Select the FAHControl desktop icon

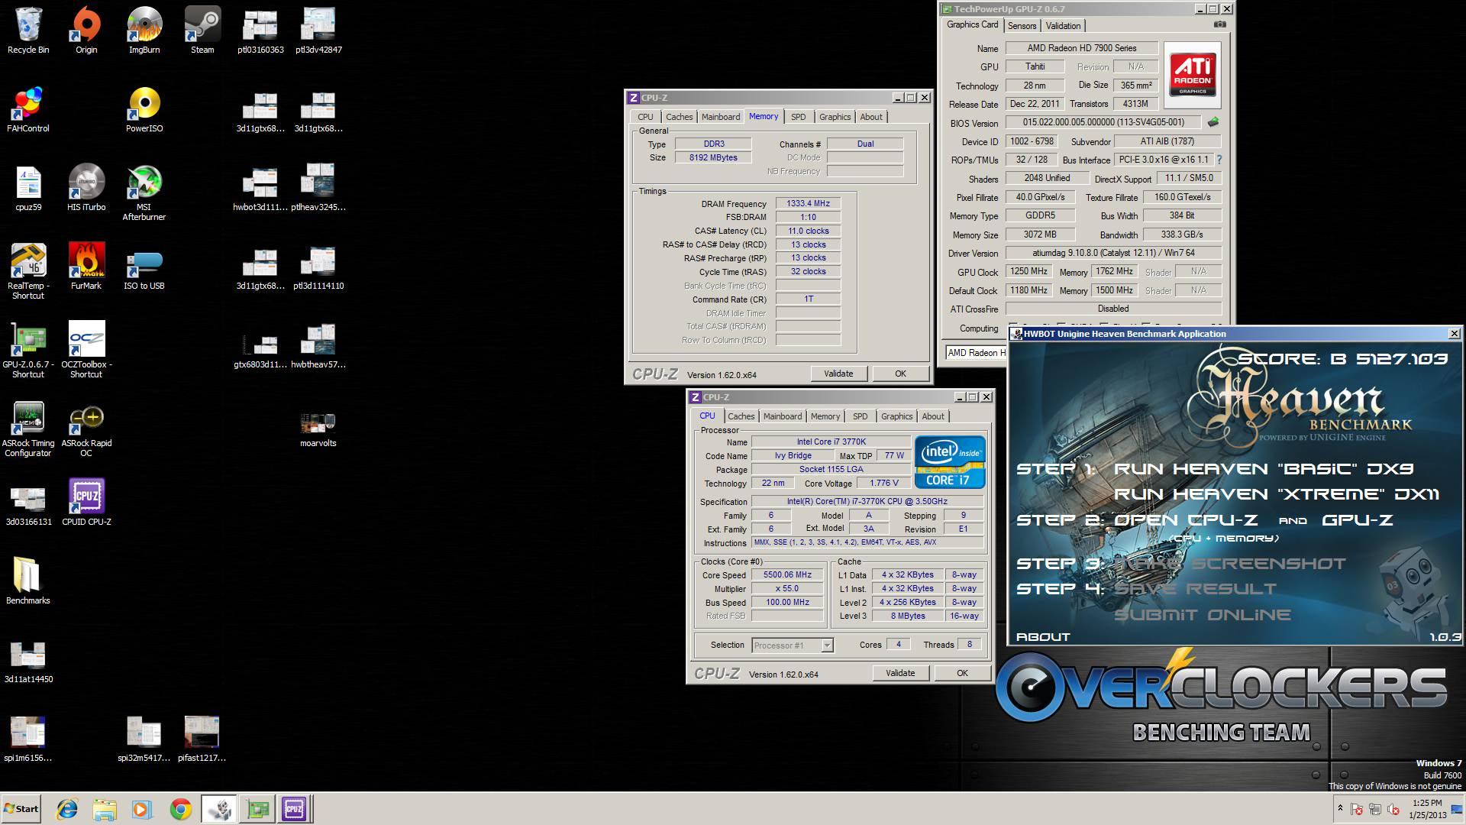pyautogui.click(x=28, y=109)
